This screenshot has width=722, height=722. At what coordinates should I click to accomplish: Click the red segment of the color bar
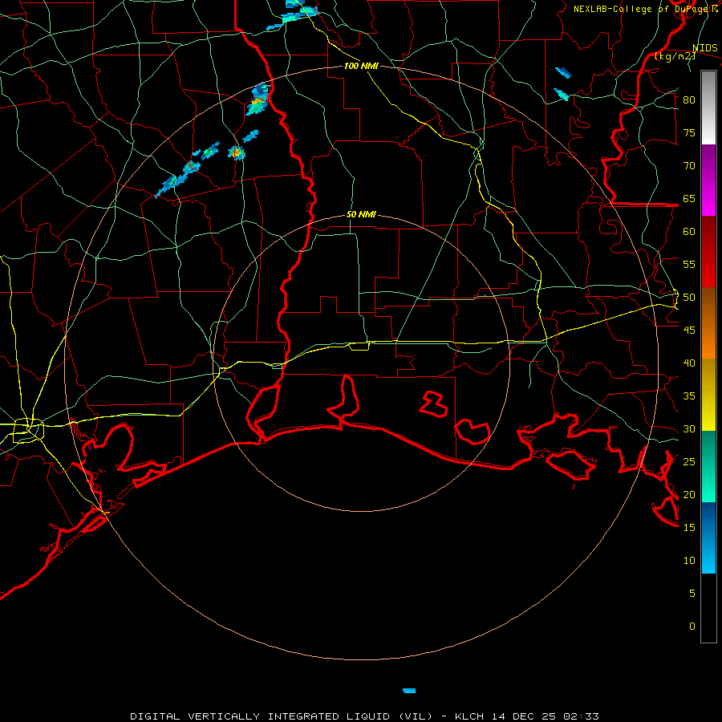coord(708,252)
